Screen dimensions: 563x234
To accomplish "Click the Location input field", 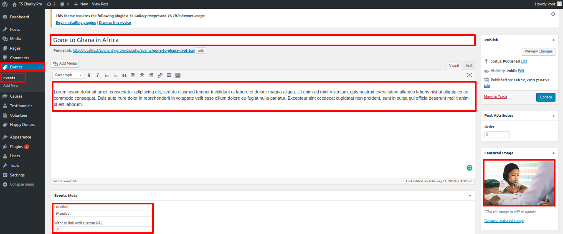I will 103,214.
